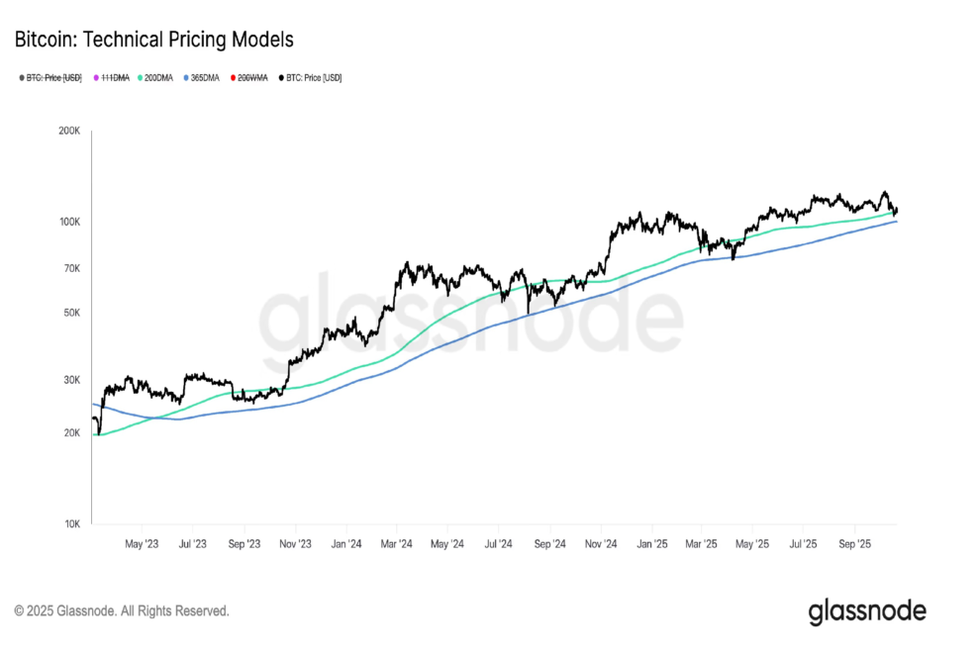Viewport: 980px width, 653px height.
Task: Click the black BTC Price legend dot
Action: point(281,77)
